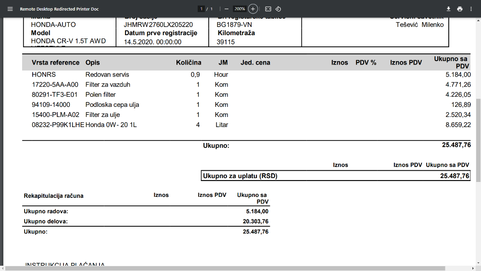Click the zoom out minus button
This screenshot has width=481, height=271.
click(x=227, y=9)
